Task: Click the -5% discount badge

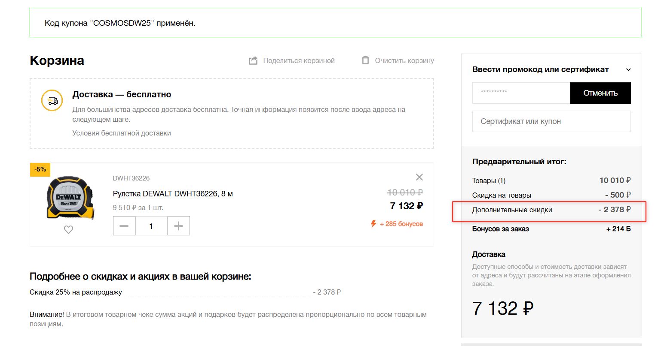Action: point(40,169)
